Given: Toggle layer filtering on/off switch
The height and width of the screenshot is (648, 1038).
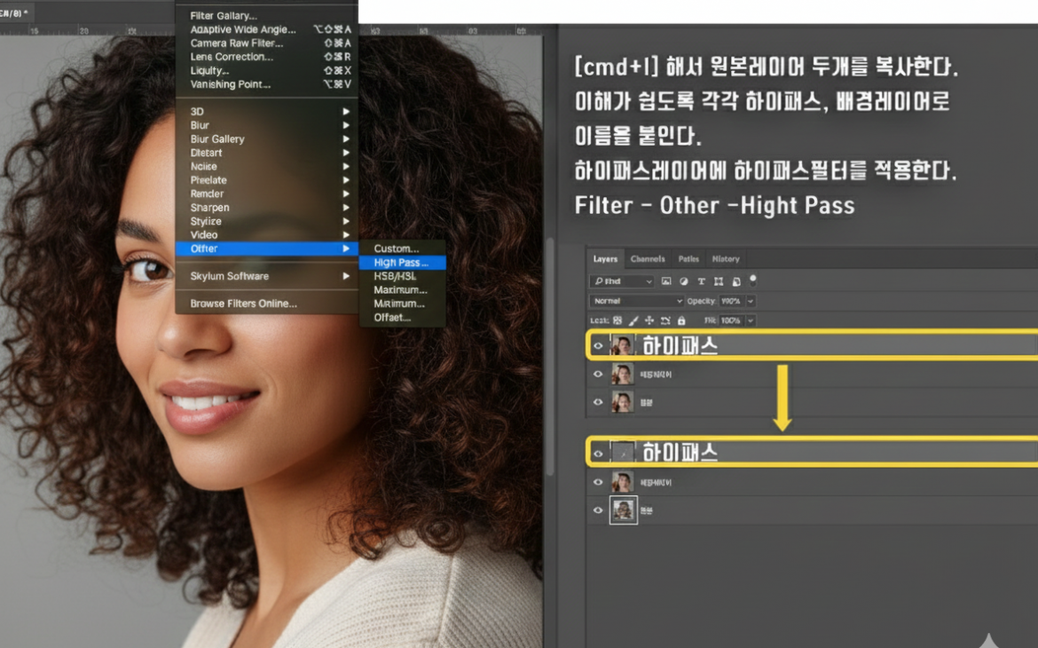Looking at the screenshot, I should point(753,279).
